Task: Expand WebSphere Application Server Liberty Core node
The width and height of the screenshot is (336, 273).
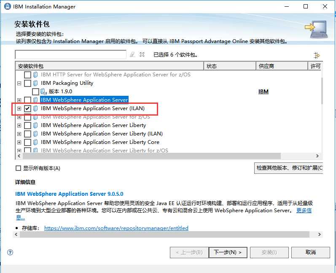Action: (x=19, y=142)
